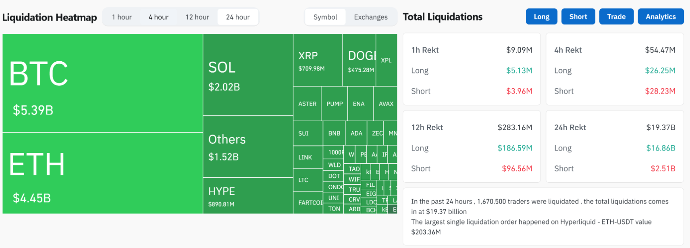Choose the 12 hour timeframe tab

pos(197,17)
